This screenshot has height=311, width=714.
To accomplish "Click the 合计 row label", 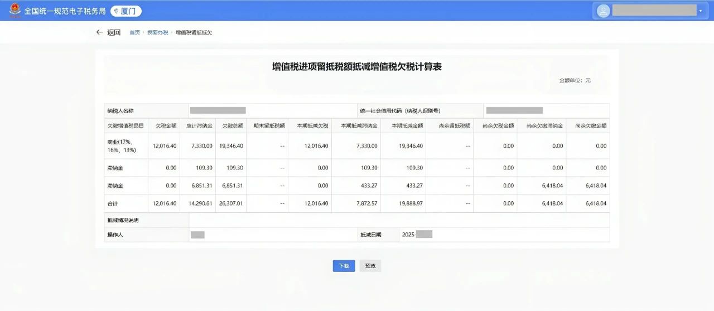I will tap(113, 203).
